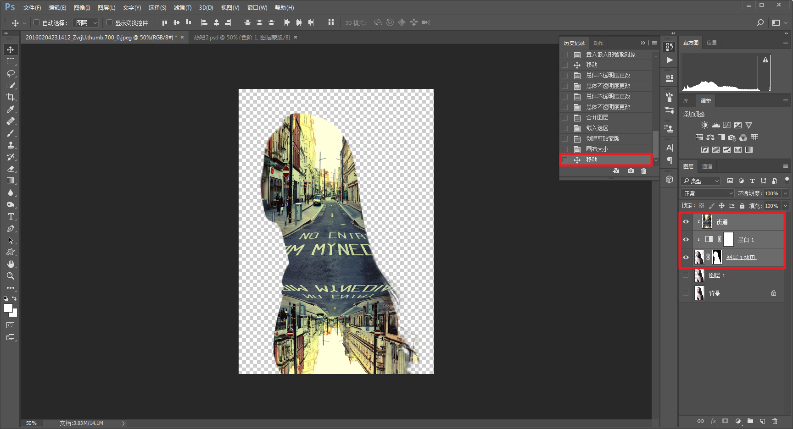Open the History panel menu
The image size is (793, 429).
point(654,43)
